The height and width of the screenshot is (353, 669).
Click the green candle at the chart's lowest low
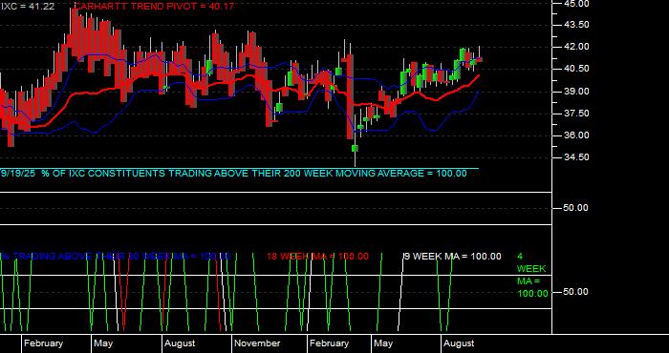tap(355, 148)
